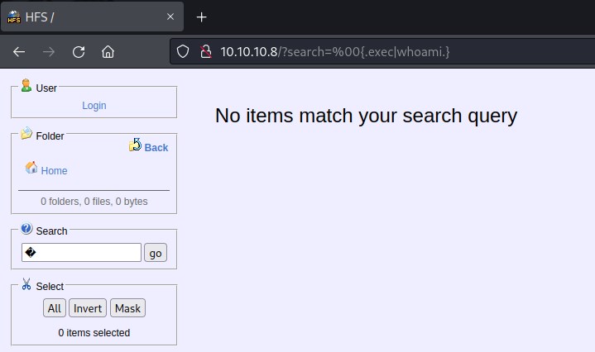Click the All selection button
The image size is (595, 352).
55,308
